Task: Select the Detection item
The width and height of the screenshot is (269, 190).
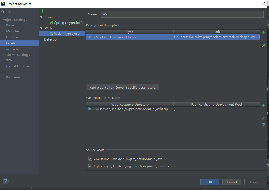Action: [51, 39]
